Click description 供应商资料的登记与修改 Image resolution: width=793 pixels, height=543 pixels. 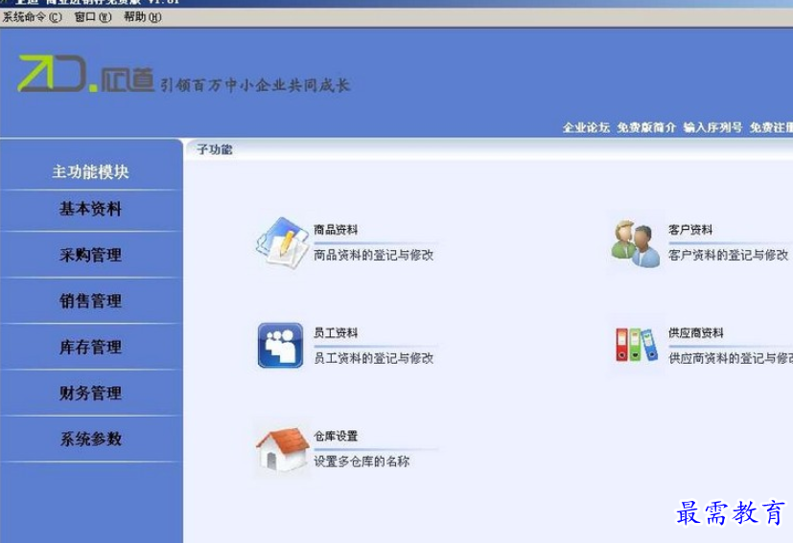coord(731,358)
